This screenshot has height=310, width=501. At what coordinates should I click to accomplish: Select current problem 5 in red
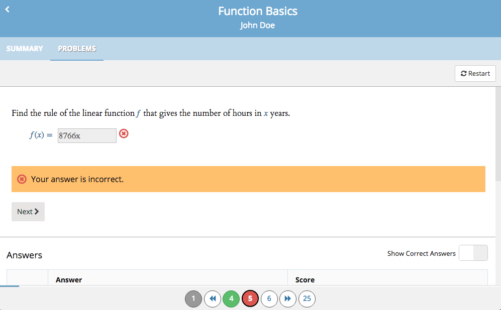click(x=250, y=298)
